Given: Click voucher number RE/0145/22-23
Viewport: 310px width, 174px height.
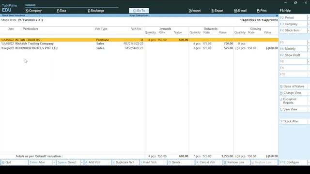Looking at the screenshot, I should [133, 43].
